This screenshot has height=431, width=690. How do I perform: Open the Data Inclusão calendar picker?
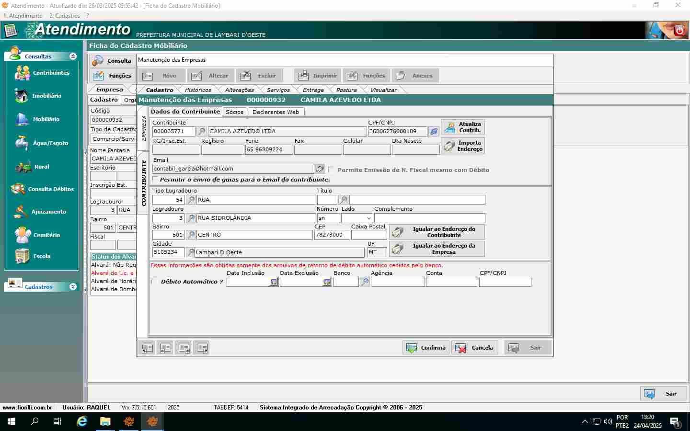tap(274, 282)
